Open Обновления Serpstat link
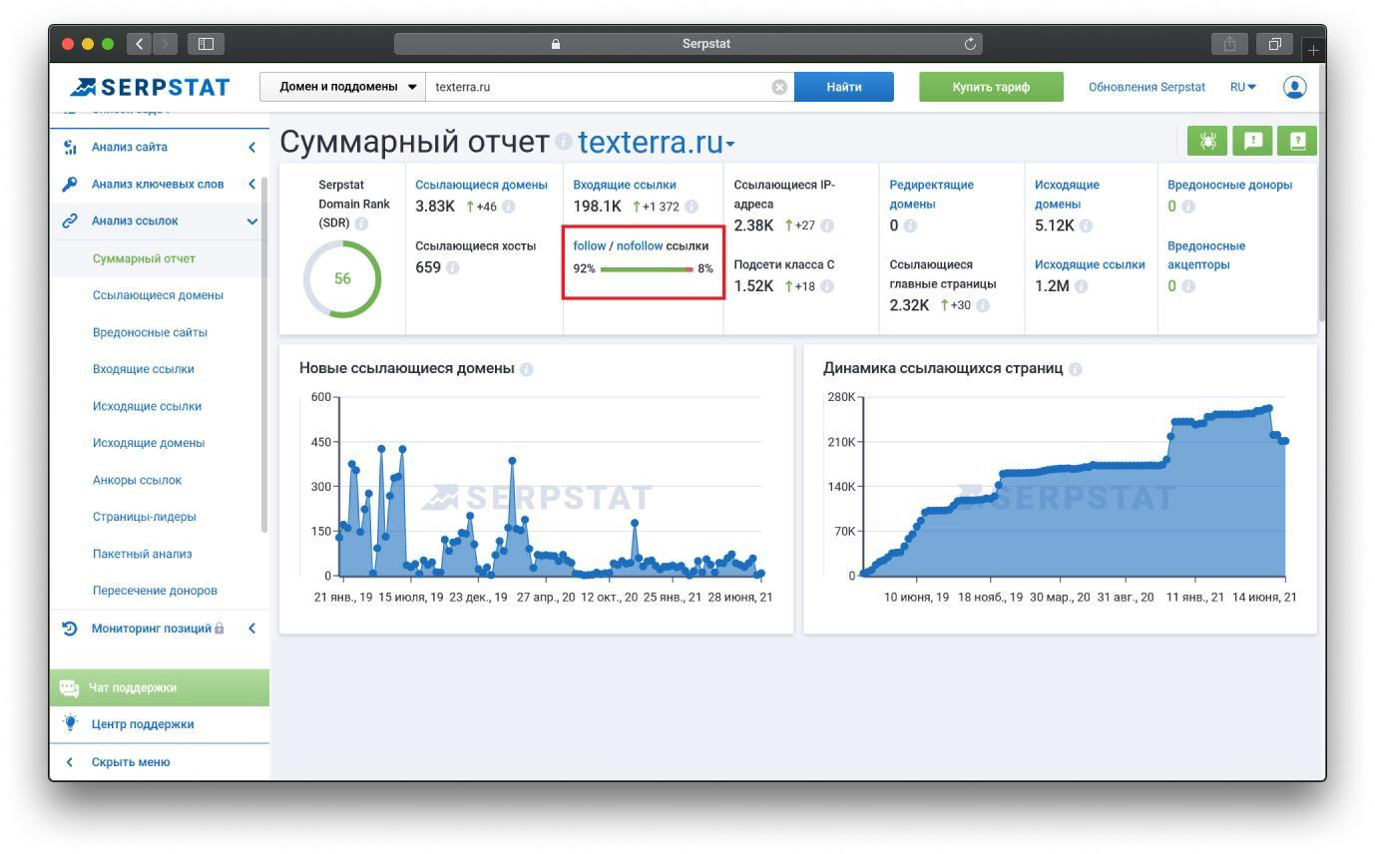Image resolution: width=1375 pixels, height=854 pixels. point(1146,87)
